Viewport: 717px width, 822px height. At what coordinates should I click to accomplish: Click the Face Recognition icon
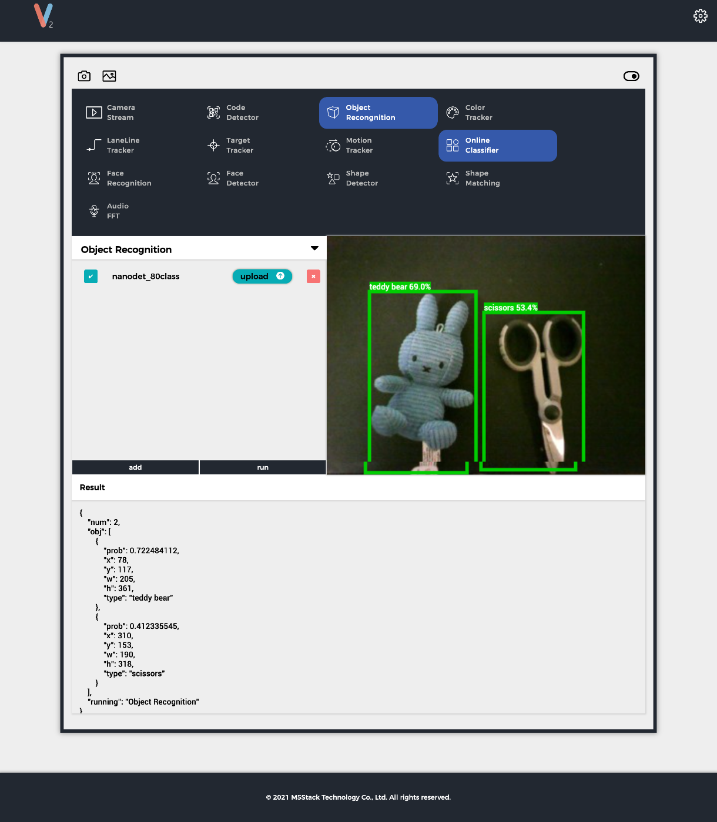[94, 178]
